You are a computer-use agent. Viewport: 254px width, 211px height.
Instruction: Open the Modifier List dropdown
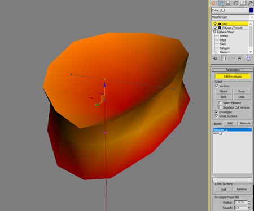pyautogui.click(x=233, y=17)
